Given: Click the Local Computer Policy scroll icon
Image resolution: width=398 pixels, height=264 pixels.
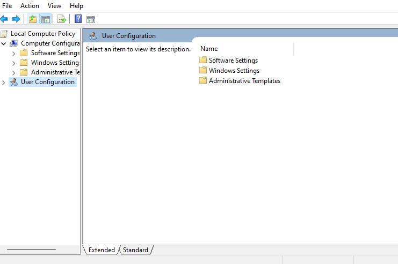Looking at the screenshot, I should click(x=4, y=34).
